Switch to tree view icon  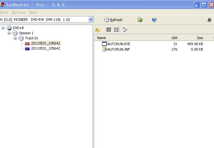[125, 29]
